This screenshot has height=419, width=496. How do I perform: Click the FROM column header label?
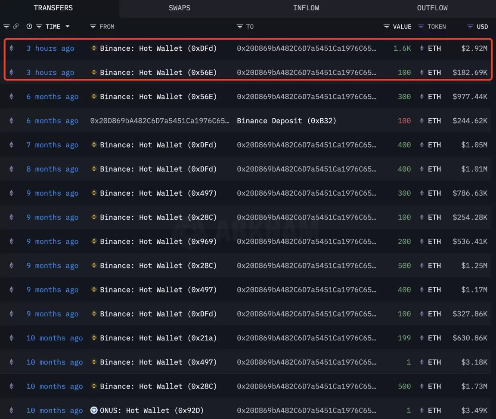[x=107, y=27]
